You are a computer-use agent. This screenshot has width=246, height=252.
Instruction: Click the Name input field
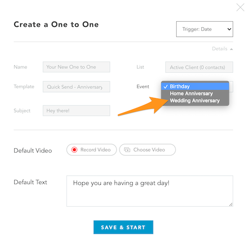pyautogui.click(x=76, y=67)
